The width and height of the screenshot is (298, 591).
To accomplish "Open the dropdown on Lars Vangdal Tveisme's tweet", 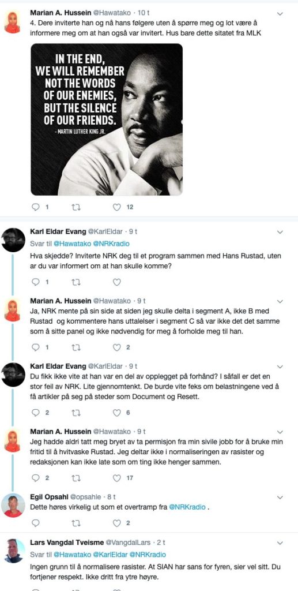I will pos(280,543).
